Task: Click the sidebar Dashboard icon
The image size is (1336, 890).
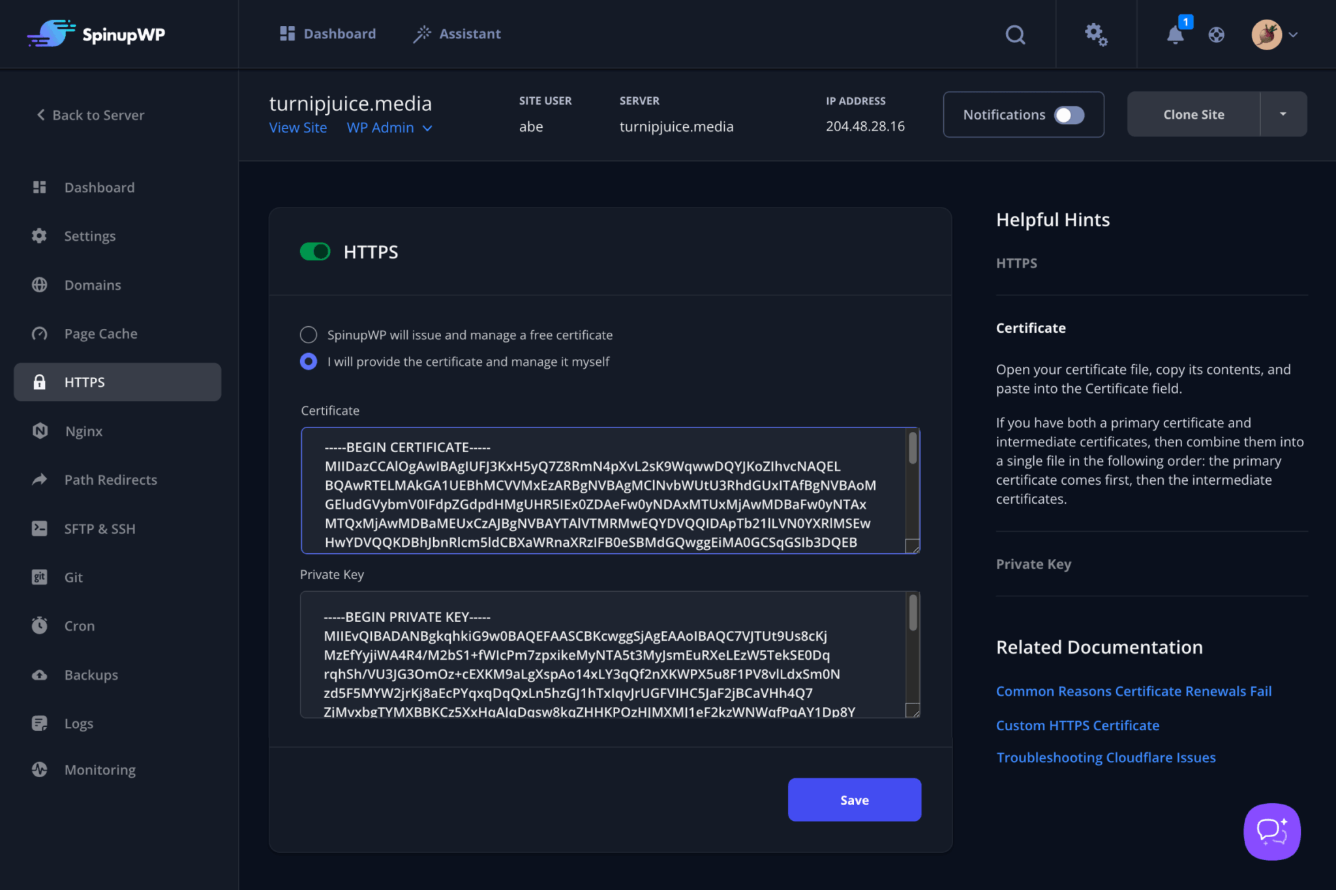Action: [40, 187]
